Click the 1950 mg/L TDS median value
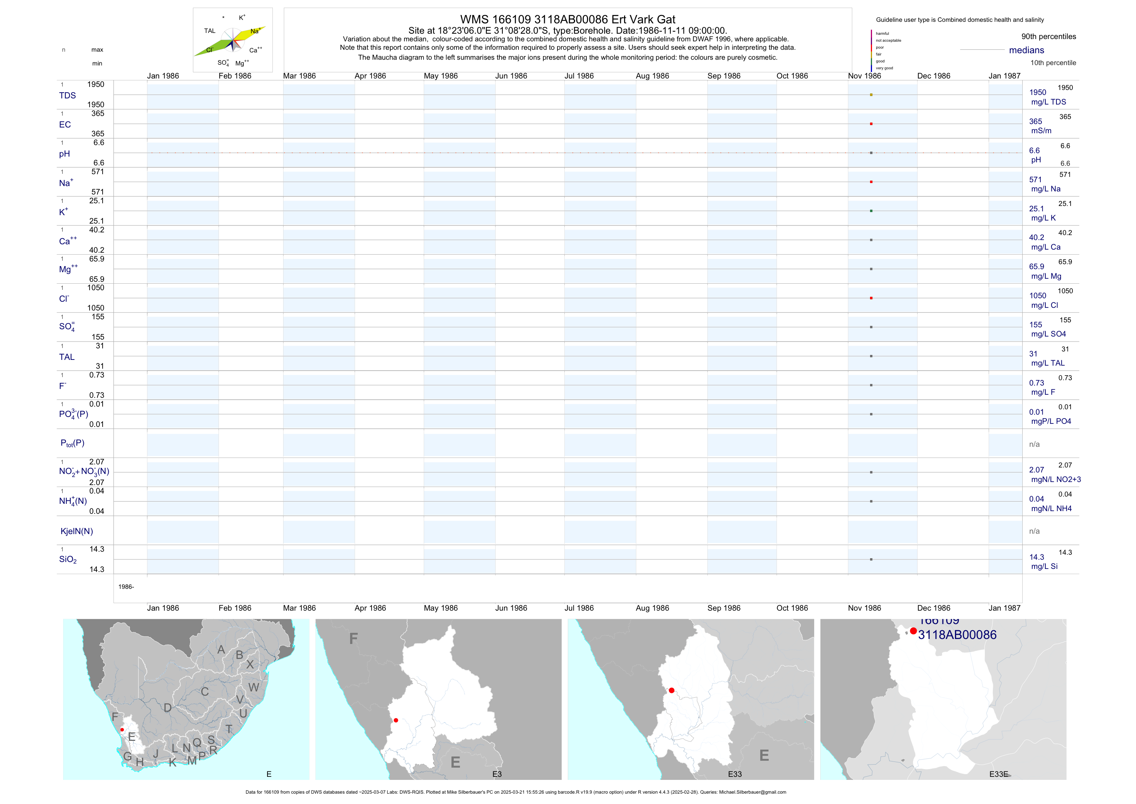The width and height of the screenshot is (1136, 804). (x=1038, y=93)
